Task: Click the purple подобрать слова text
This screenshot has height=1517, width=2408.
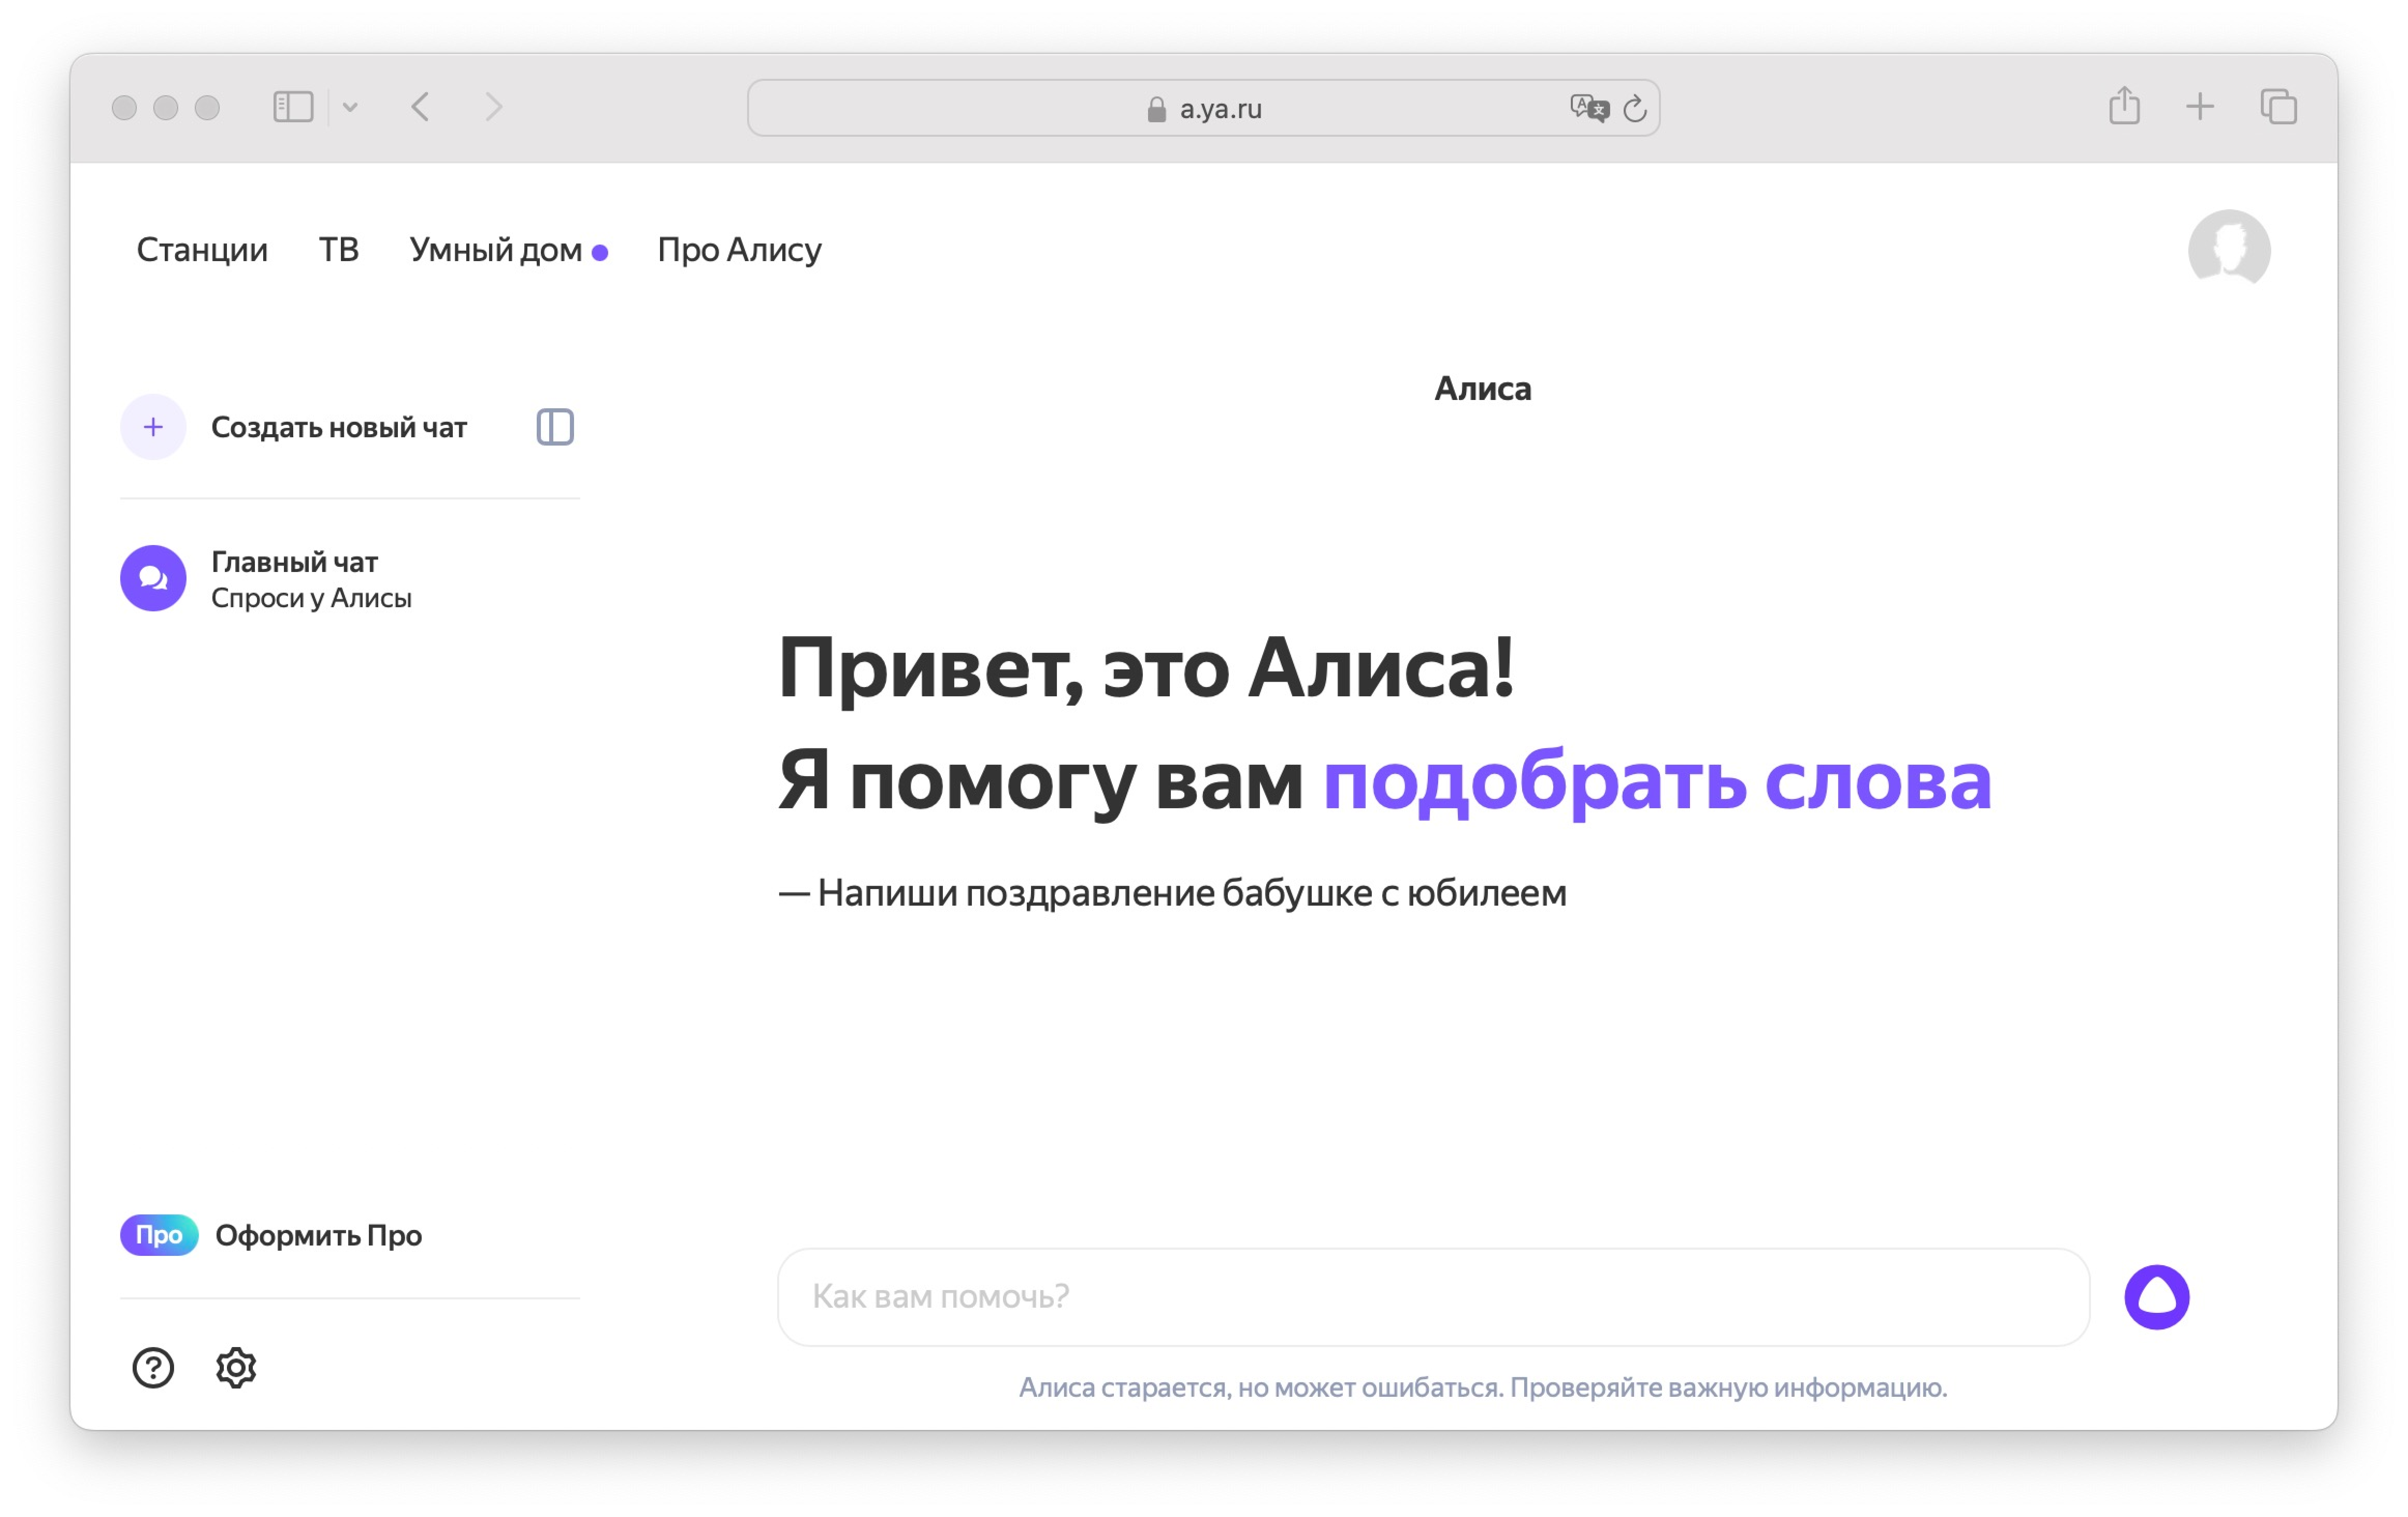Action: tap(1657, 783)
